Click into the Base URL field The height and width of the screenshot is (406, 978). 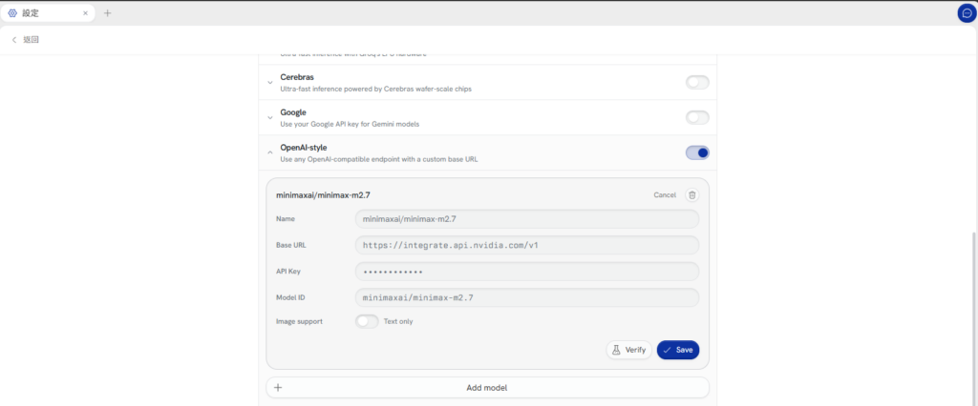[x=527, y=245]
